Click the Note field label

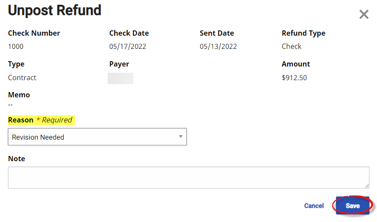point(17,159)
